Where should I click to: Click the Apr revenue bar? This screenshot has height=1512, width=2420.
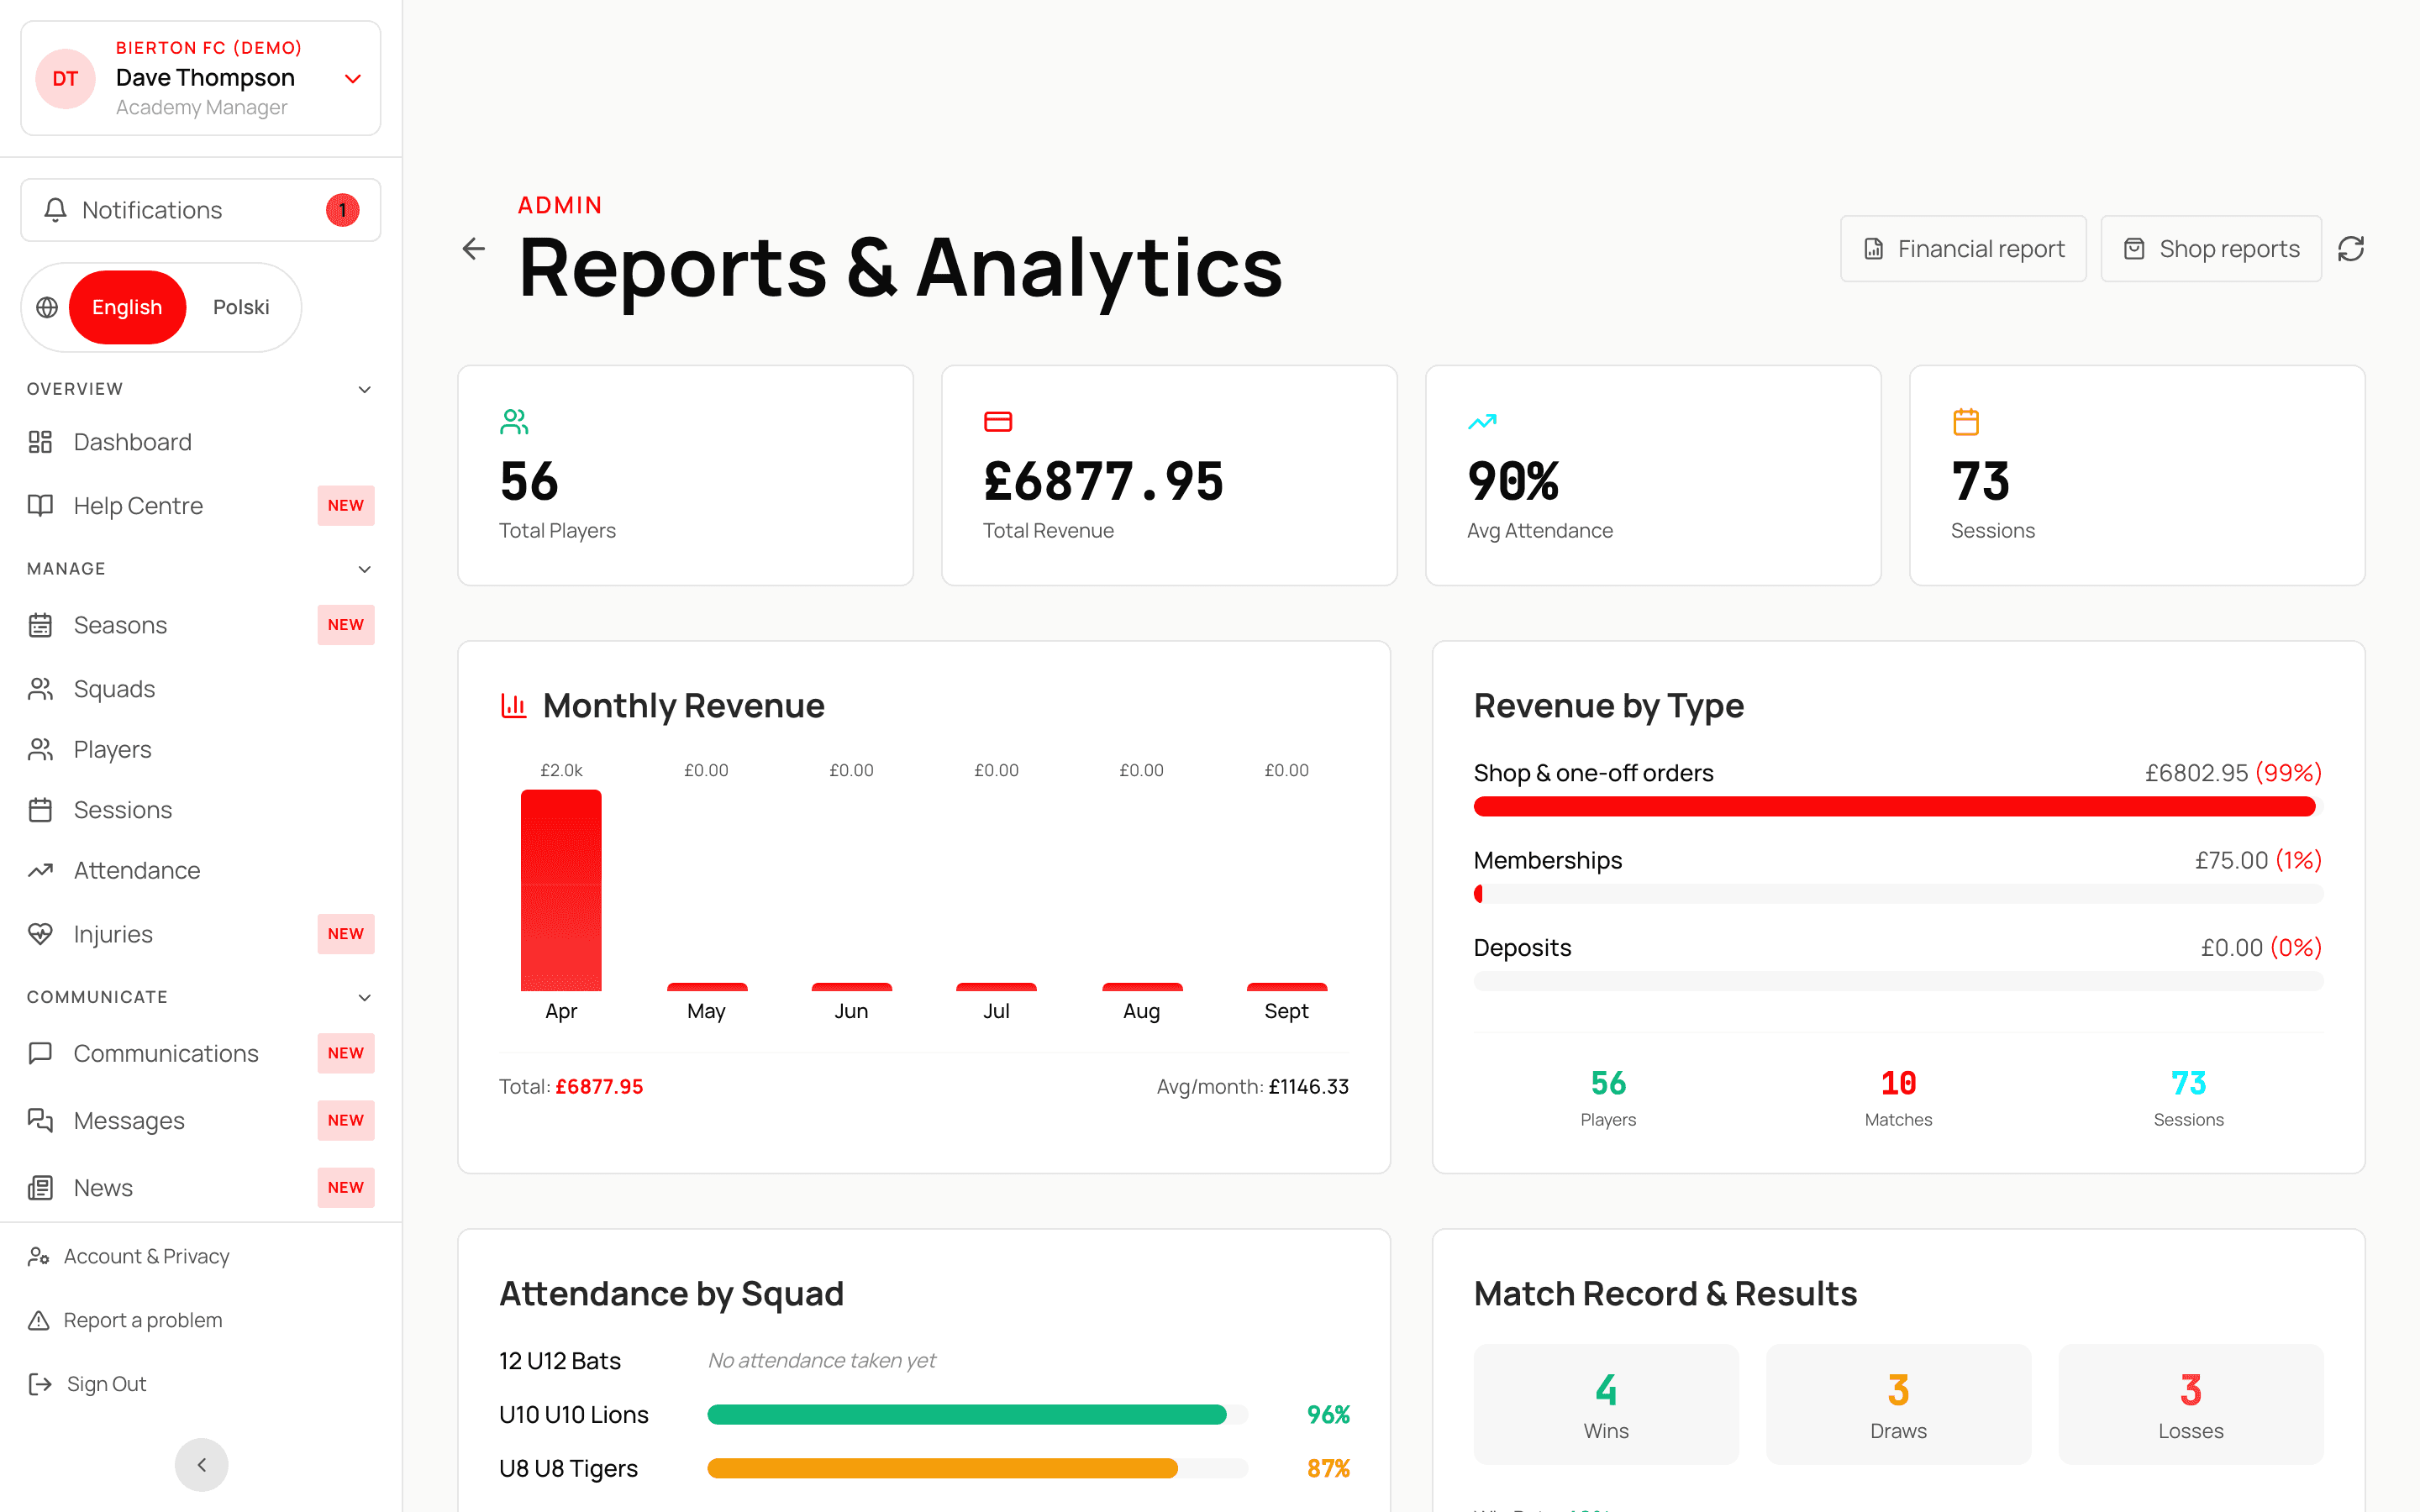click(x=561, y=890)
